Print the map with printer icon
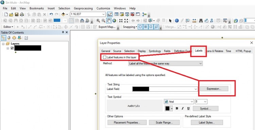Image resolution: width=255 pixels, height=130 pixels. coord(22,15)
